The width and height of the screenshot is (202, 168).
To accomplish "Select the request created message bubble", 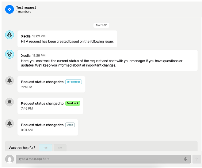I will (x=67, y=39).
